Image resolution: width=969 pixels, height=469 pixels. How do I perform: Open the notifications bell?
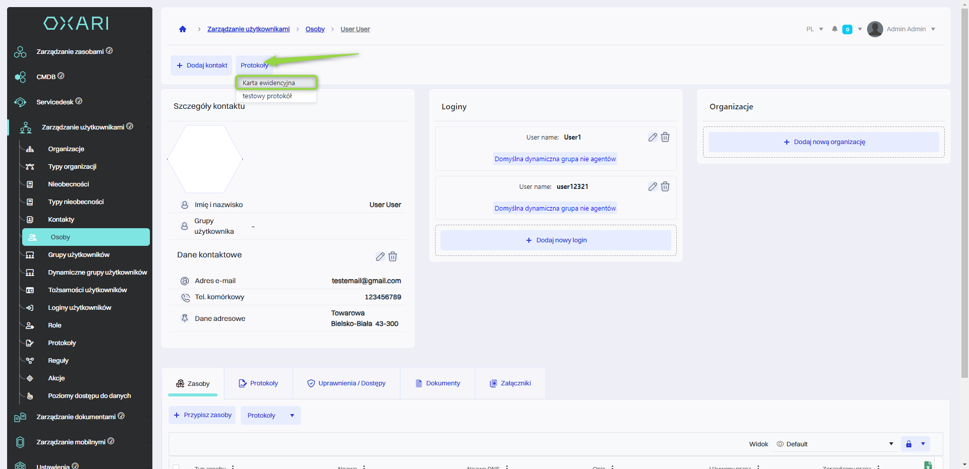[835, 29]
